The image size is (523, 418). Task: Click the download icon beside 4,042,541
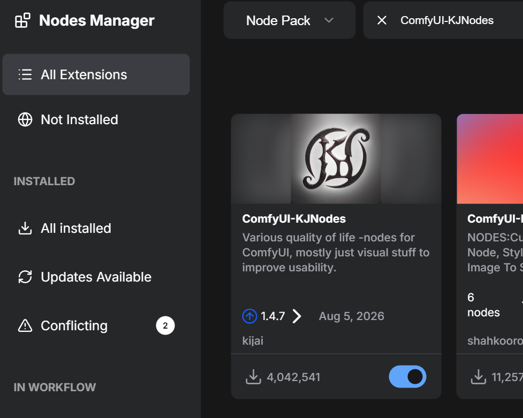(x=254, y=377)
